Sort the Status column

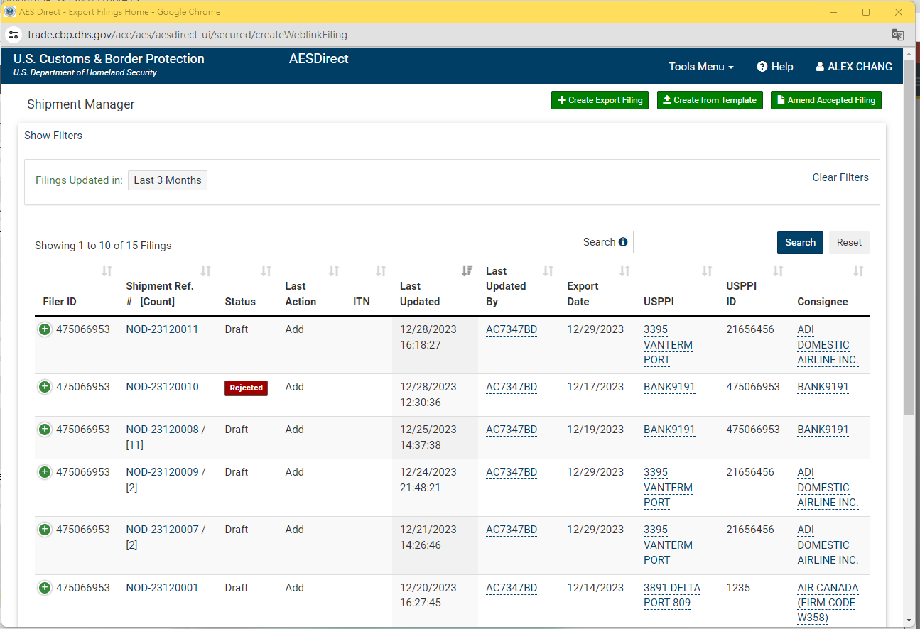point(266,270)
